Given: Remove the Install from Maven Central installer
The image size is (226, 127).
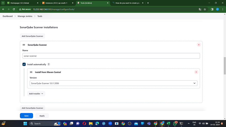Looking at the screenshot, I should (196, 72).
